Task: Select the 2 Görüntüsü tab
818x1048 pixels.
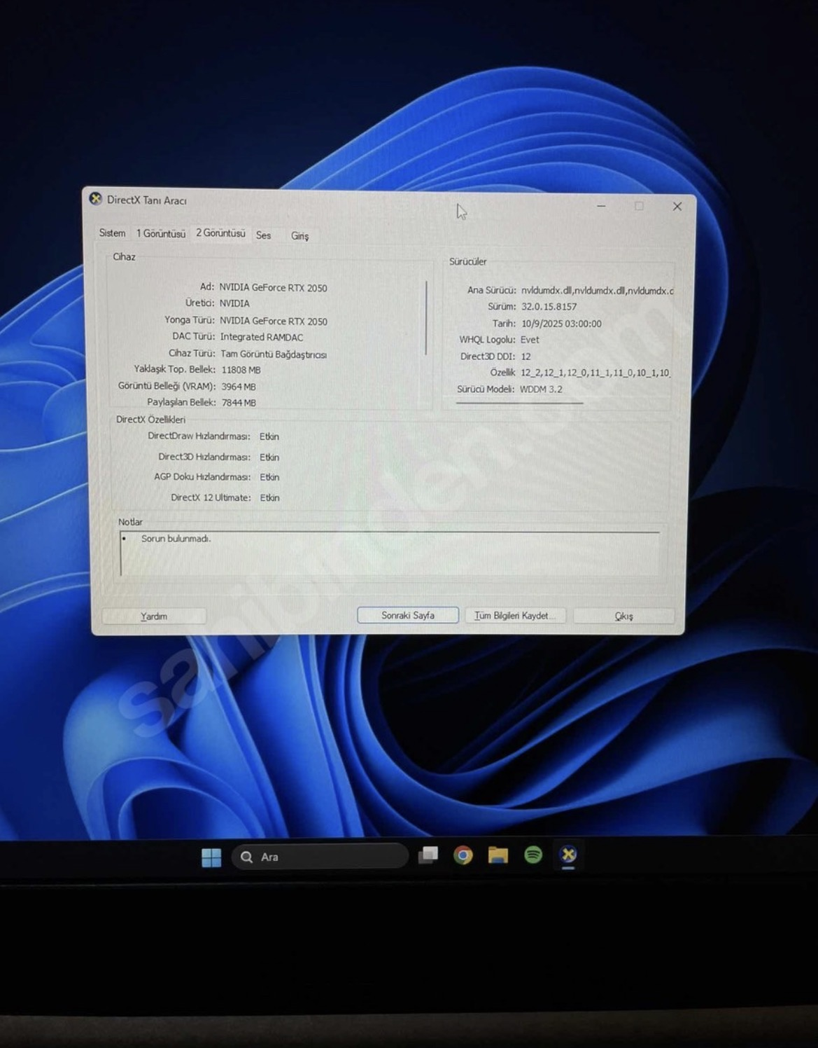Action: click(220, 233)
